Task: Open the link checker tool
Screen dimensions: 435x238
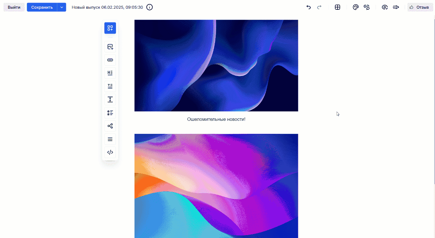Action: (x=366, y=7)
